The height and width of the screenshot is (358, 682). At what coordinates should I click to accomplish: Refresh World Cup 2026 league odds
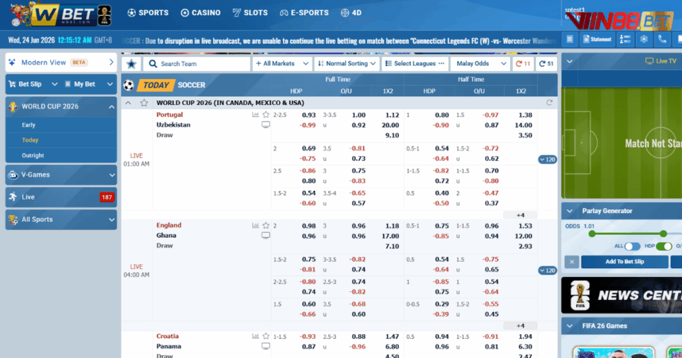[x=549, y=103]
